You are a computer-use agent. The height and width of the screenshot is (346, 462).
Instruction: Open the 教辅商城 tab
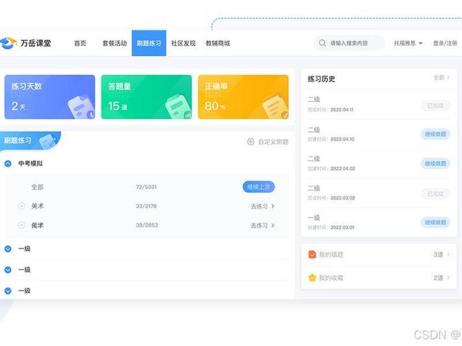coord(218,43)
